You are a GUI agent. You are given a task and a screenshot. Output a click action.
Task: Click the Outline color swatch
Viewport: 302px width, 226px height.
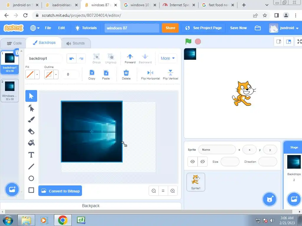[x=49, y=74]
